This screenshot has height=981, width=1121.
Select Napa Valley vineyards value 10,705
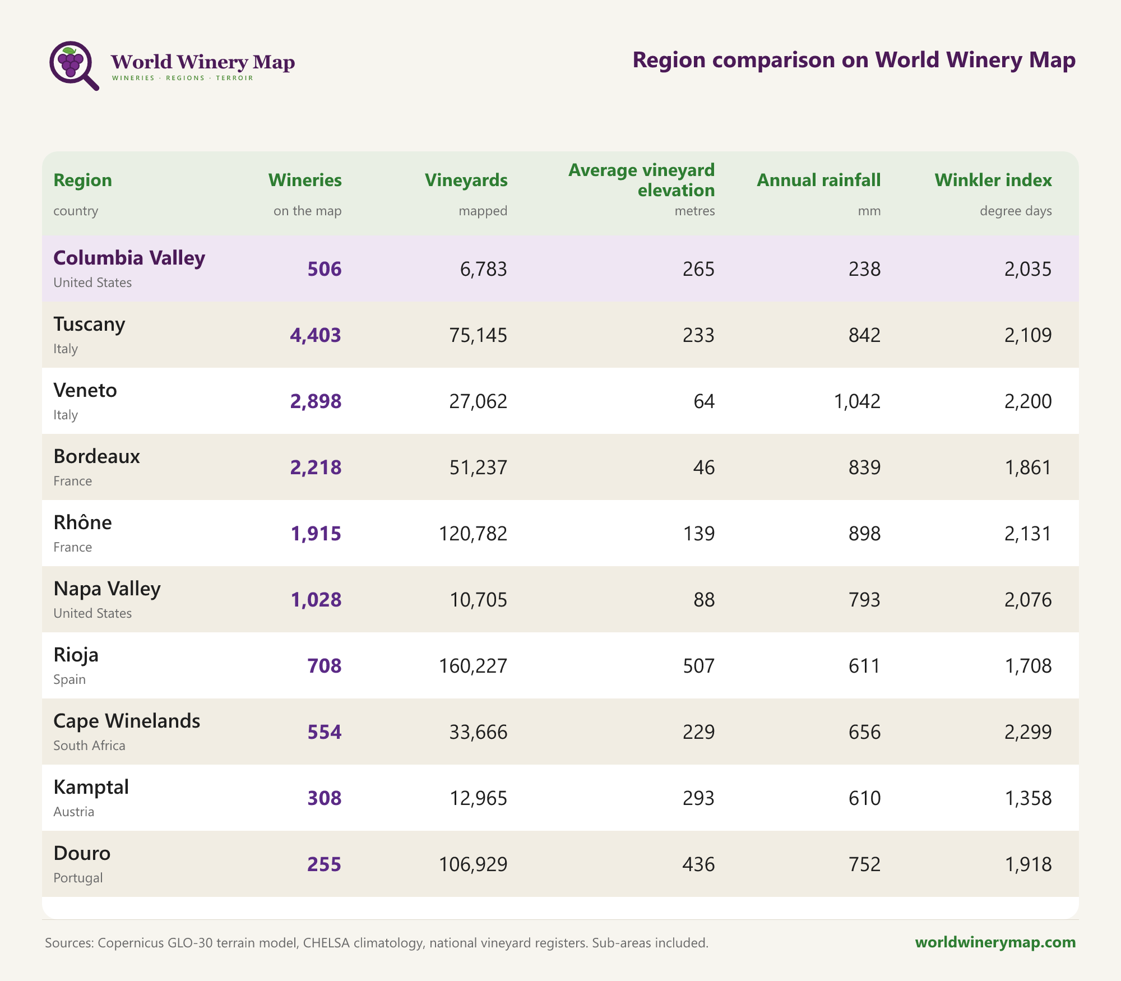coord(479,600)
